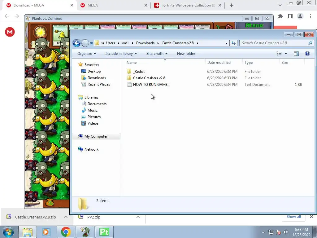The width and height of the screenshot is (317, 238).
Task: Select Libraries in the navigation pane
Action: click(x=91, y=97)
